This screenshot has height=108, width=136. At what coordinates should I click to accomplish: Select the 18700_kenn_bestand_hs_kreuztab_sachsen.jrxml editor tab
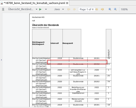point(34,3)
